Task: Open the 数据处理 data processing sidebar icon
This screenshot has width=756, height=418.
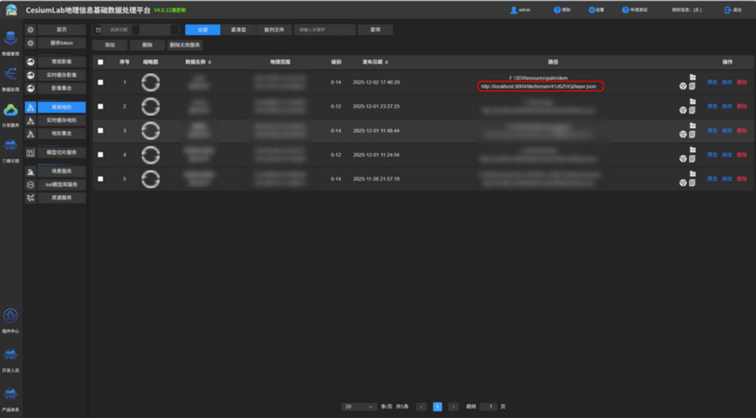Action: (x=11, y=73)
